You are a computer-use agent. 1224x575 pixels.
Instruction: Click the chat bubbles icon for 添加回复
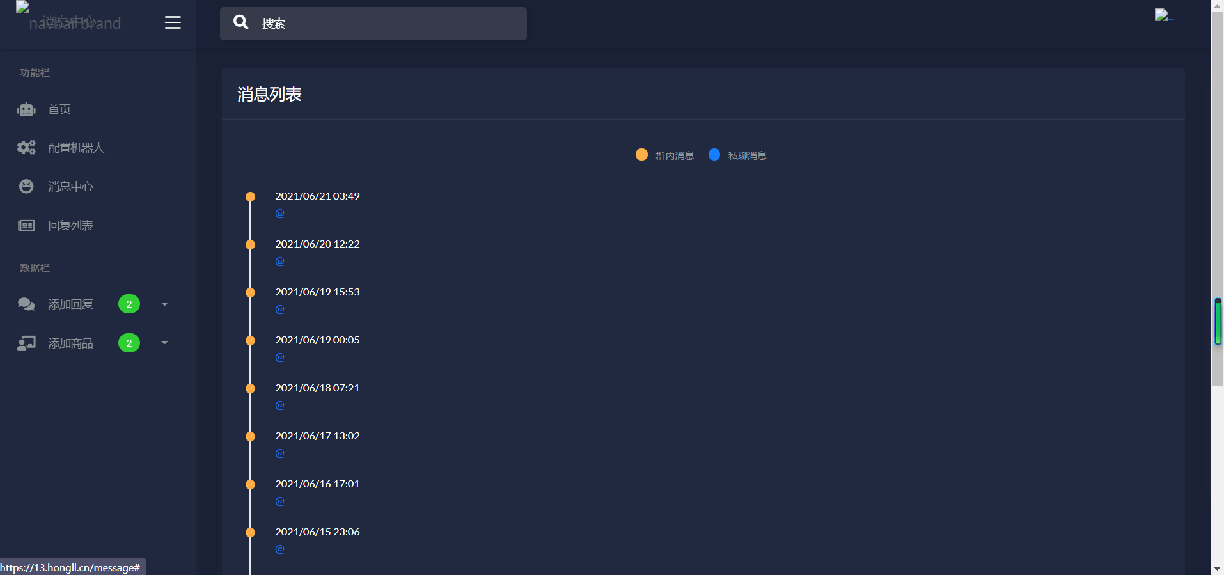26,304
